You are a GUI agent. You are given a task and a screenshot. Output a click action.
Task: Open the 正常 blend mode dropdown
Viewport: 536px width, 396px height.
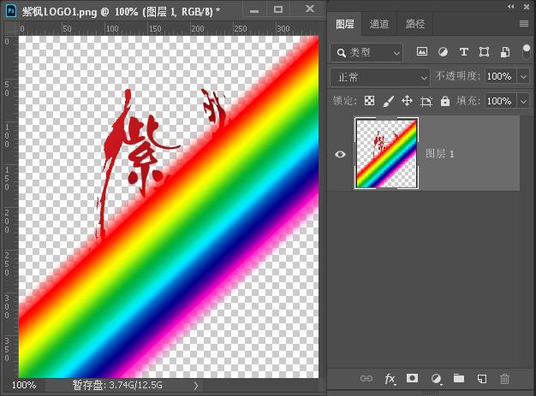coord(380,77)
